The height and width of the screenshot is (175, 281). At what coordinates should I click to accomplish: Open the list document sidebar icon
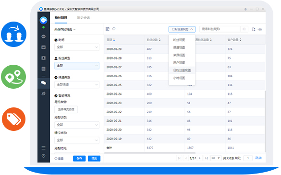click(x=44, y=69)
